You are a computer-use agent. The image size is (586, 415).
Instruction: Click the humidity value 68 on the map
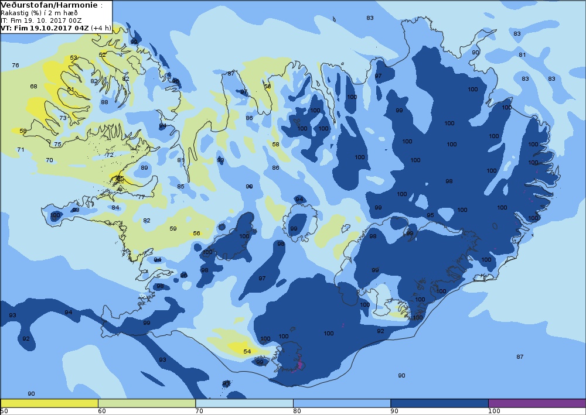pyautogui.click(x=33, y=86)
